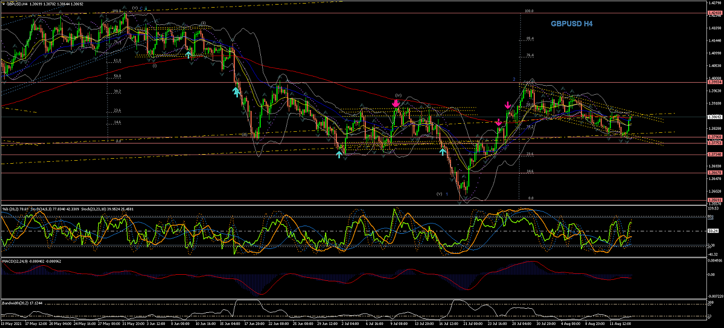Click the 85.4 Fibonacci level label
Image resolution: width=724 pixels, height=328 pixels.
(530, 39)
